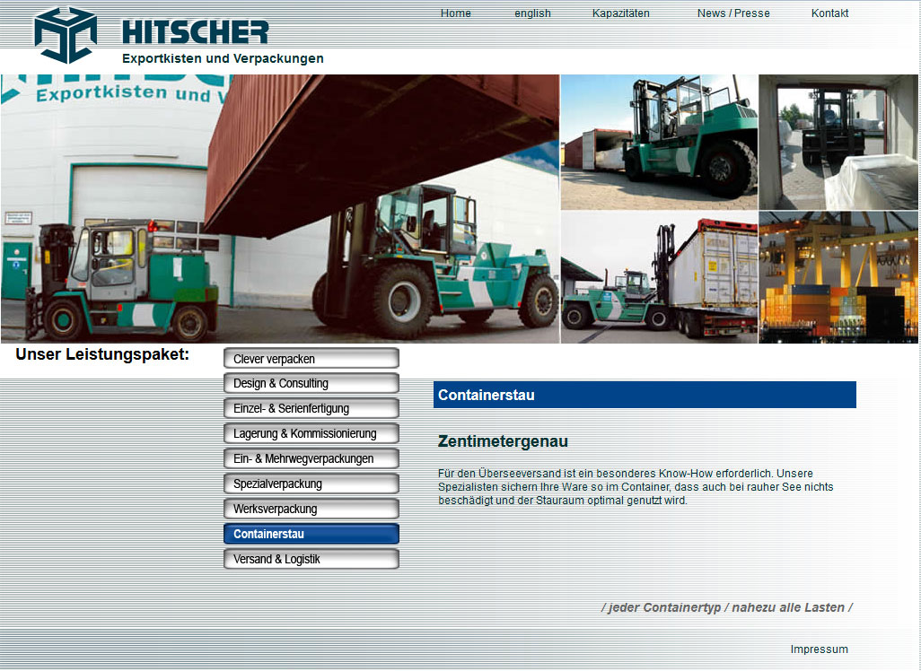Viewport: 921px width, 671px height.
Task: Open Lagerung & Kommissionierung
Action: [311, 434]
